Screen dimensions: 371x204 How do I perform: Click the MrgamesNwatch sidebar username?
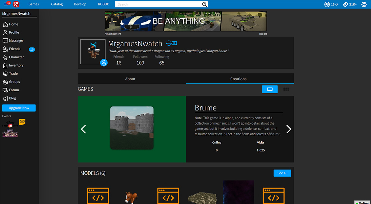click(16, 14)
